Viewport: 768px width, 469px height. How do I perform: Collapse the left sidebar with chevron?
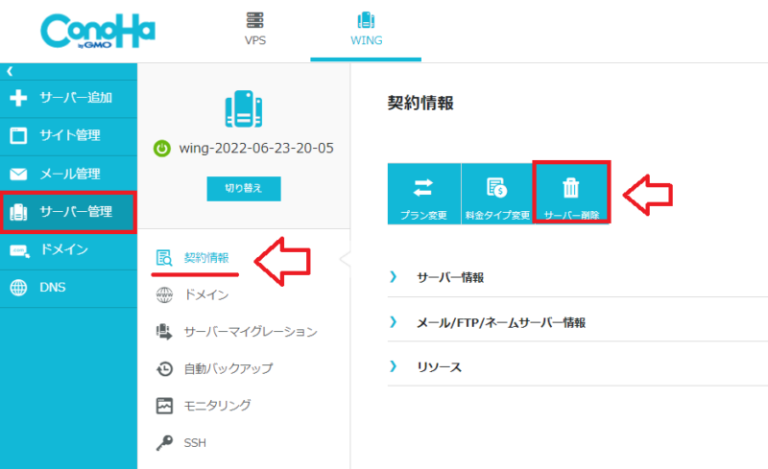(9, 72)
